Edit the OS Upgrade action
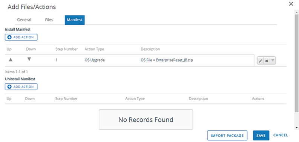This screenshot has height=142, width=299. (260, 61)
